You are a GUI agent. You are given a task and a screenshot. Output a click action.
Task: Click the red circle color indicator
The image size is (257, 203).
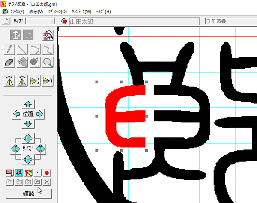(x=64, y=21)
